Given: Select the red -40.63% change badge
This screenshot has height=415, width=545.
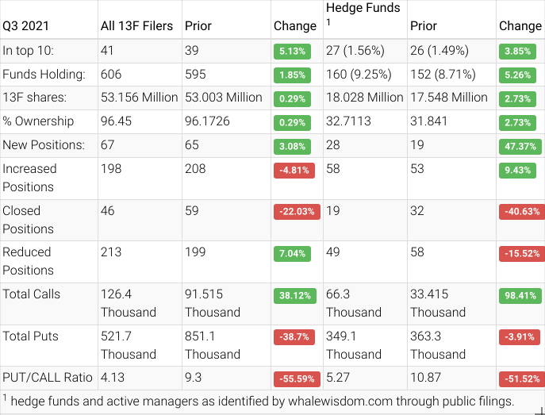Looking at the screenshot, I should [x=520, y=212].
